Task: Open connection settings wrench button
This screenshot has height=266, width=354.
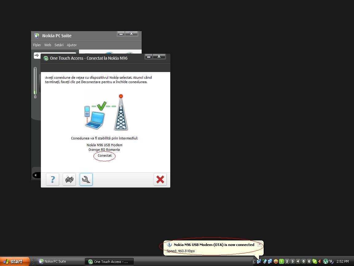Action: [x=86, y=179]
